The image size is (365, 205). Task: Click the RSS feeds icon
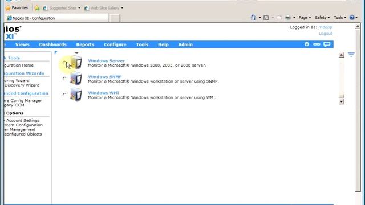(266, 18)
